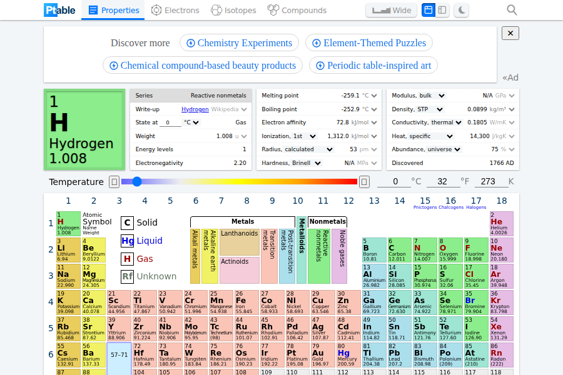
Task: Open Chemical compound-based beauty products link
Action: (x=203, y=65)
